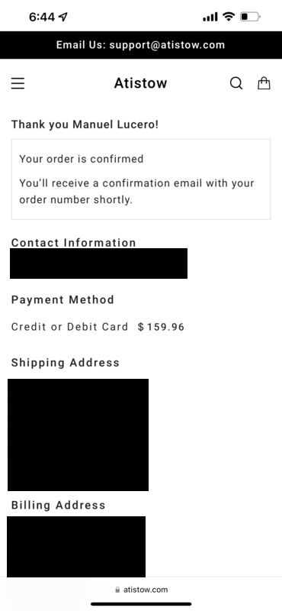
Task: Open the hamburger menu icon
Action: [18, 83]
